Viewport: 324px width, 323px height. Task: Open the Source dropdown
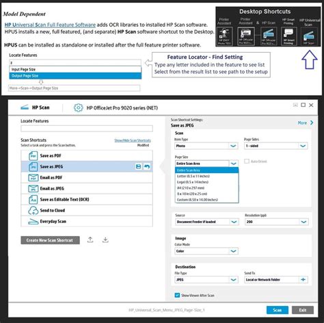click(x=207, y=222)
